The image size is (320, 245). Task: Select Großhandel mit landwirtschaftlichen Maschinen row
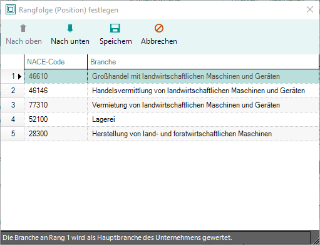[203, 76]
